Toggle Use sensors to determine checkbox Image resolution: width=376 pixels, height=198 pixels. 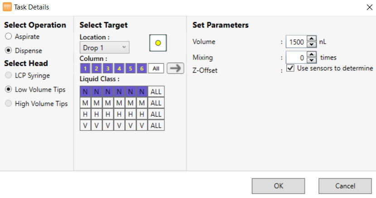click(x=291, y=68)
